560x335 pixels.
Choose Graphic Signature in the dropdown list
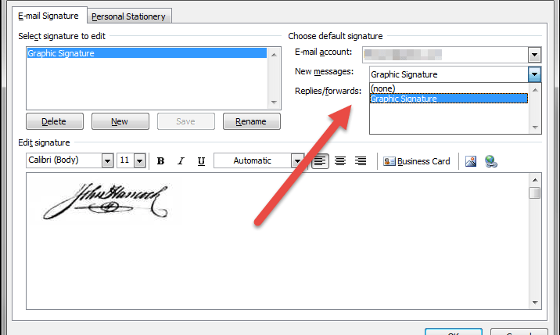[x=449, y=99]
